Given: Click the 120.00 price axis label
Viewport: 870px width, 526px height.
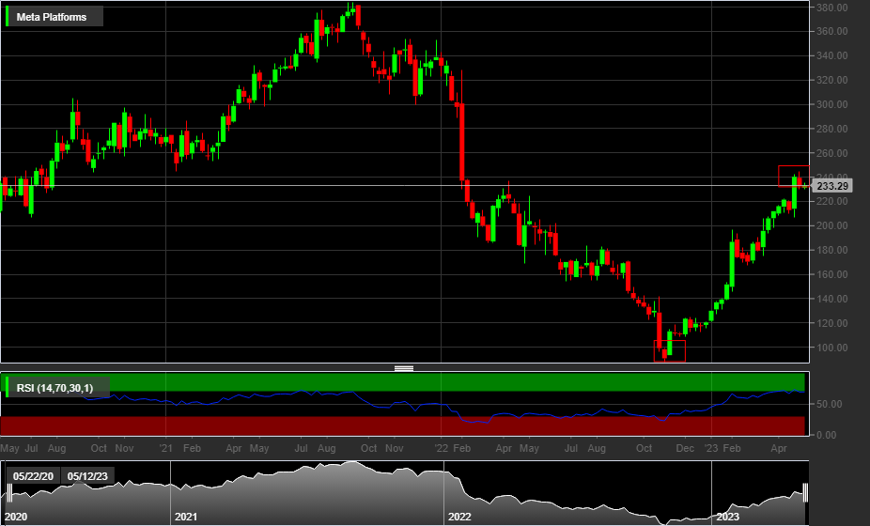Looking at the screenshot, I should point(831,323).
